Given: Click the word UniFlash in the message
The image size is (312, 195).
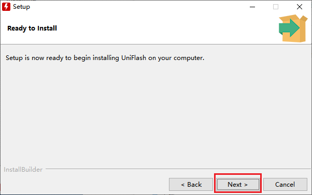Looking at the screenshot, I should coord(134,58).
